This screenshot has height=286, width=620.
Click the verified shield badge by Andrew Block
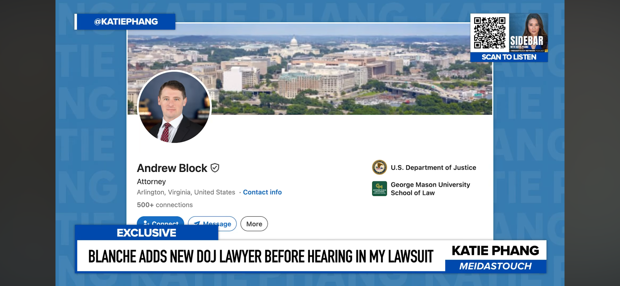coord(215,168)
